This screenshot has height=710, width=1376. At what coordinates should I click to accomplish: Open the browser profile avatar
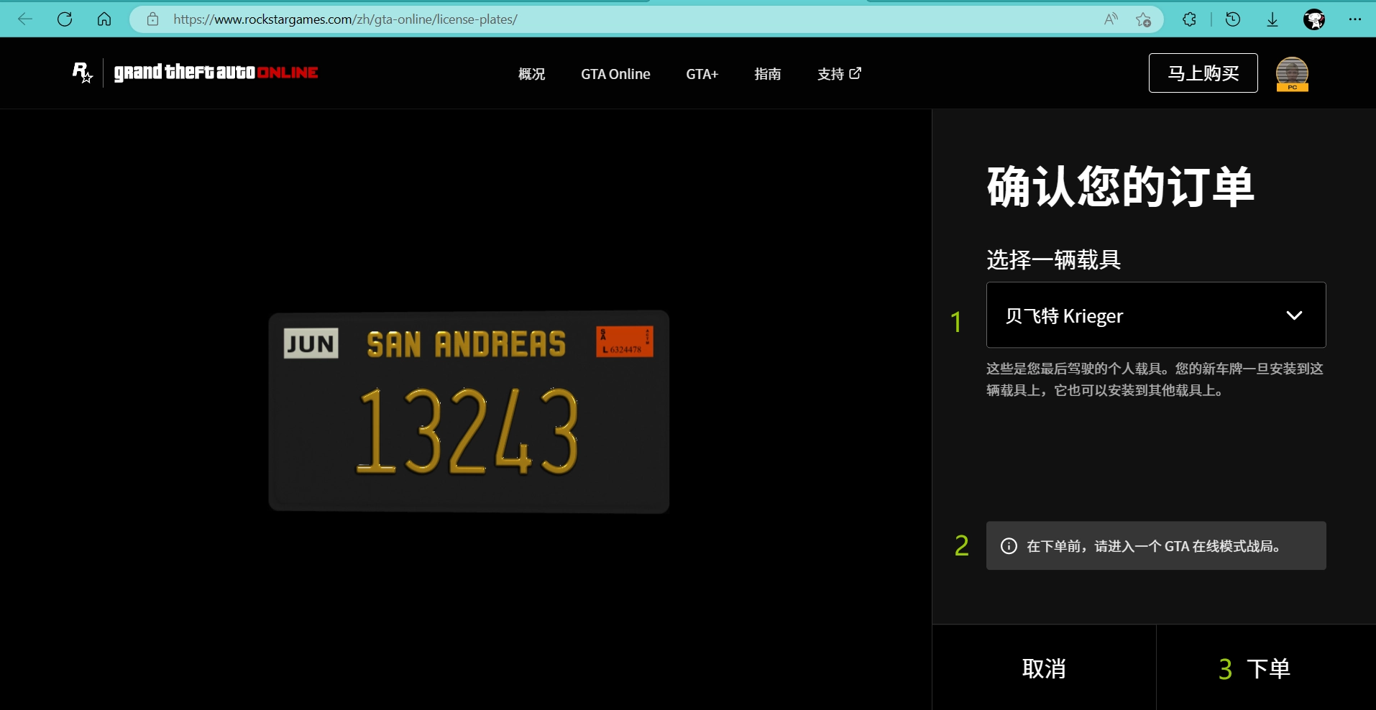point(1314,19)
